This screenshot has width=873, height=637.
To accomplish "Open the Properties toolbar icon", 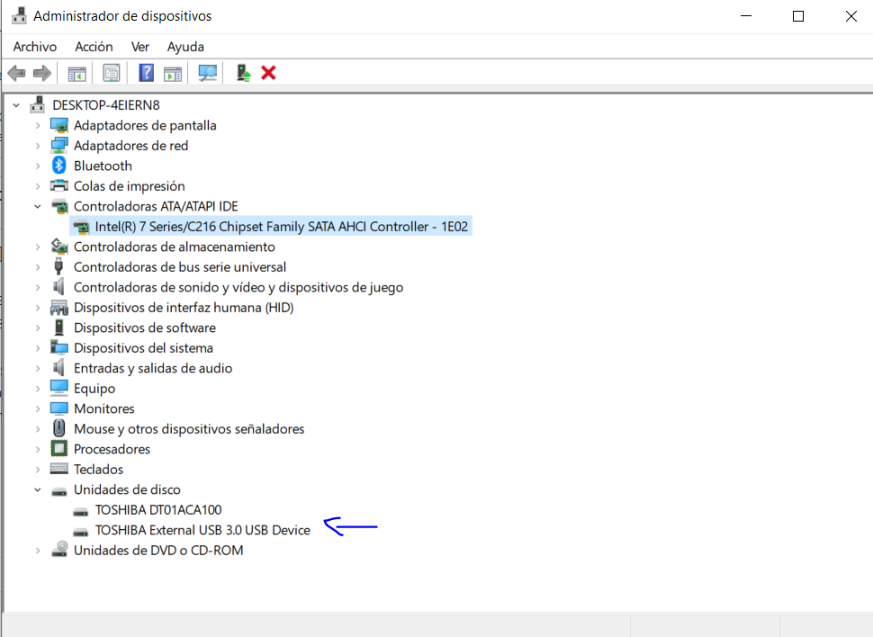I will 112,73.
